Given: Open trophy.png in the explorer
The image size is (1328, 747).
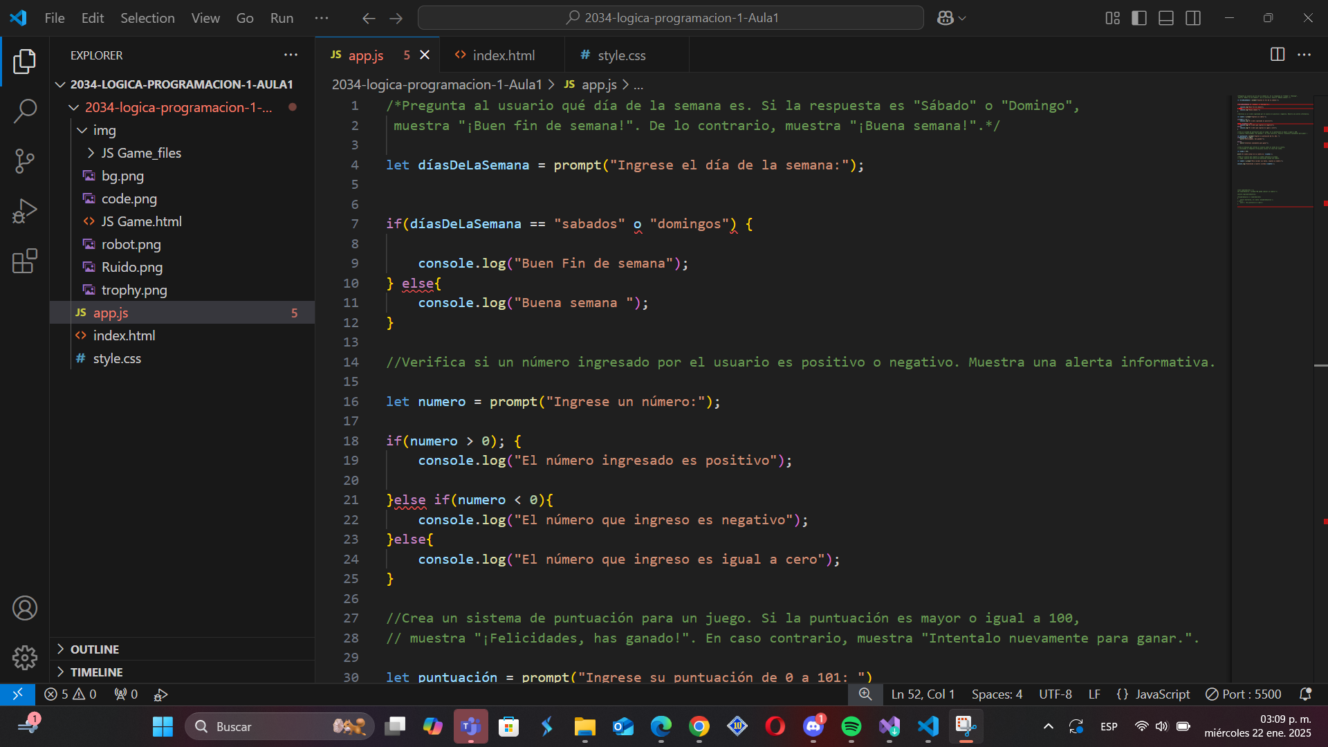Looking at the screenshot, I should pos(182,290).
